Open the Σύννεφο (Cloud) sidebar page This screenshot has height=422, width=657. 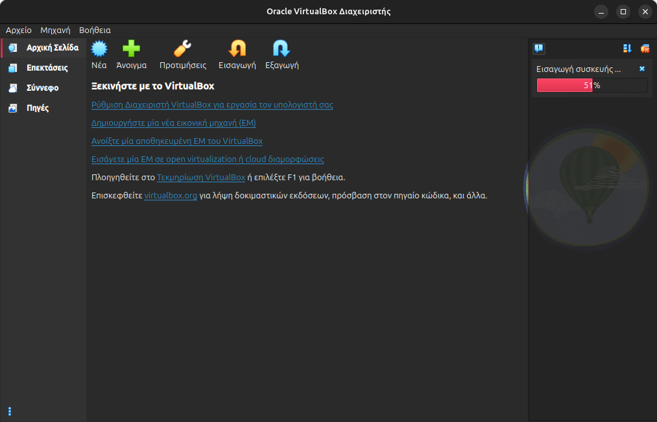43,88
